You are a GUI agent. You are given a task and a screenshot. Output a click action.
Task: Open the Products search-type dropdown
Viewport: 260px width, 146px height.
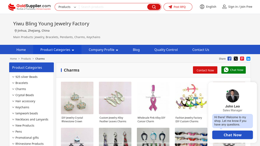[x=67, y=7]
